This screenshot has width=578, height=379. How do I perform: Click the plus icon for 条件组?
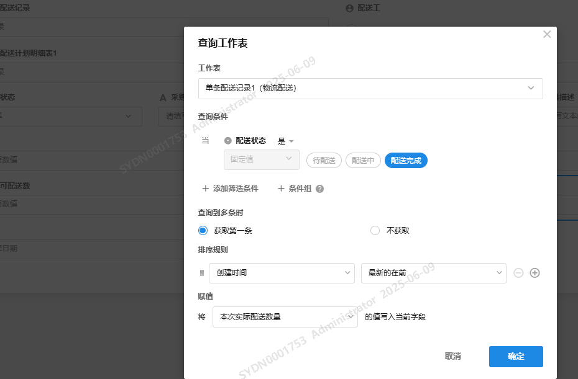point(281,189)
